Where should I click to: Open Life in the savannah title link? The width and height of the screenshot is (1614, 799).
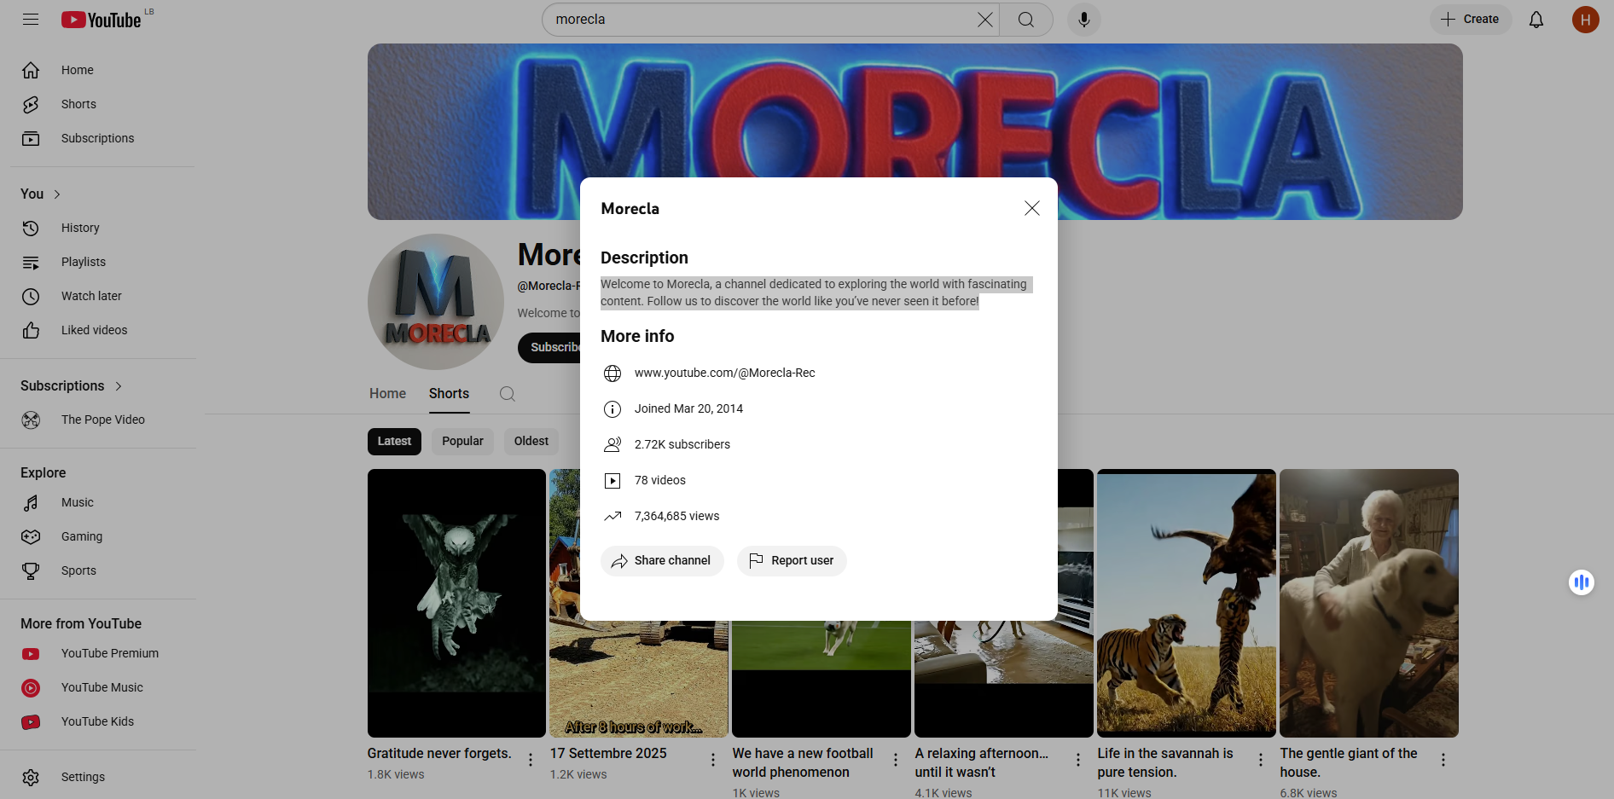(x=1165, y=762)
